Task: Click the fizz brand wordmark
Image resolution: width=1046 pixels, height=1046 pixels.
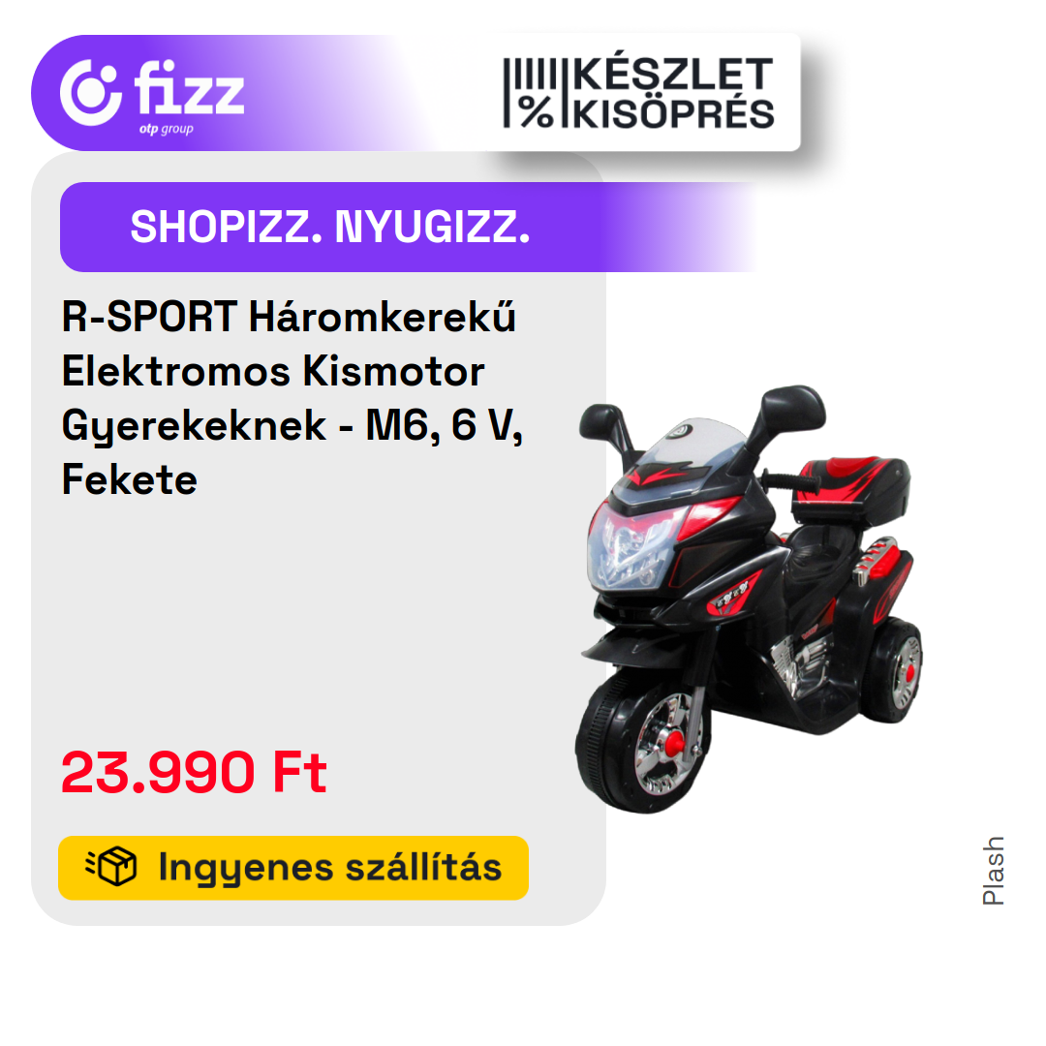Action: point(190,88)
